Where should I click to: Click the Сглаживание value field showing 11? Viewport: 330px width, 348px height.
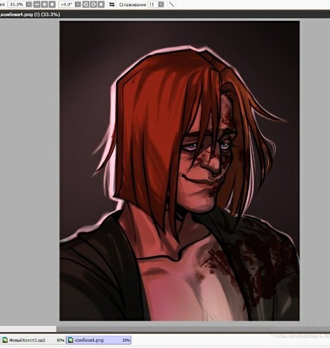[153, 5]
